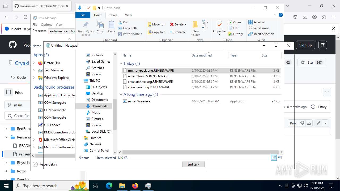Open File Explorer from taskbar
Image resolution: width=340 pixels, height=191 pixels.
coord(122,186)
